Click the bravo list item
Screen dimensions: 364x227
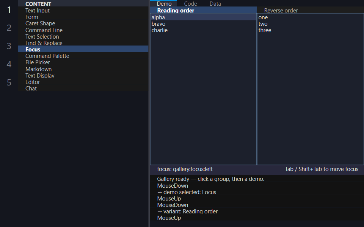coord(203,23)
